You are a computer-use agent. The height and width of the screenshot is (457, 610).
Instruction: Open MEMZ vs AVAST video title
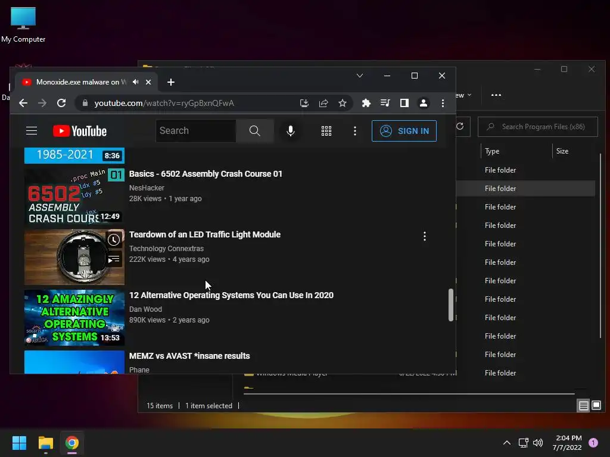(189, 356)
